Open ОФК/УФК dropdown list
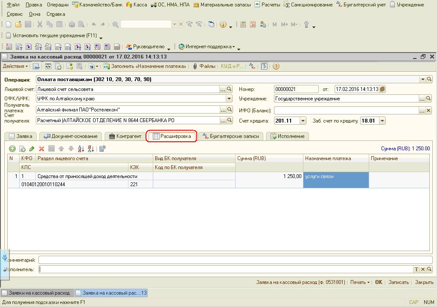Viewport: 437px width, 307px height. coord(229,99)
